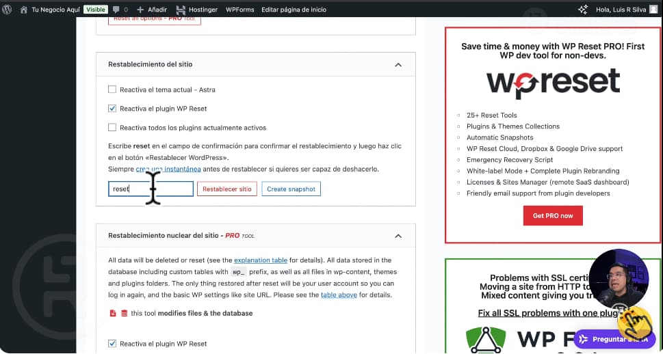Screen dimensions: 663x354
Task: Toggle Reactiva el plugin WP Reset under nuclear reset
Action: 112,344
